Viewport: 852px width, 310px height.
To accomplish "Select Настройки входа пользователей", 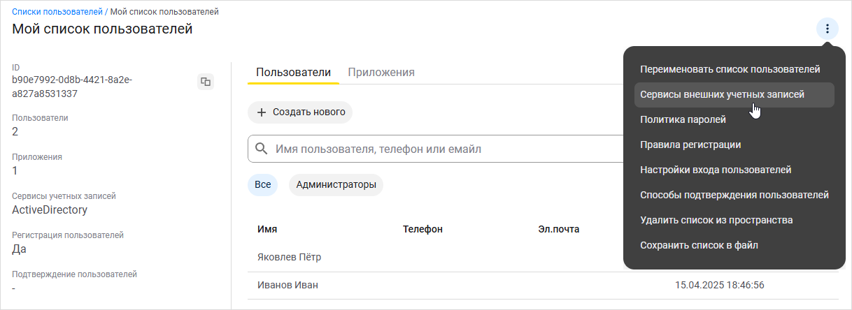I will [x=734, y=170].
